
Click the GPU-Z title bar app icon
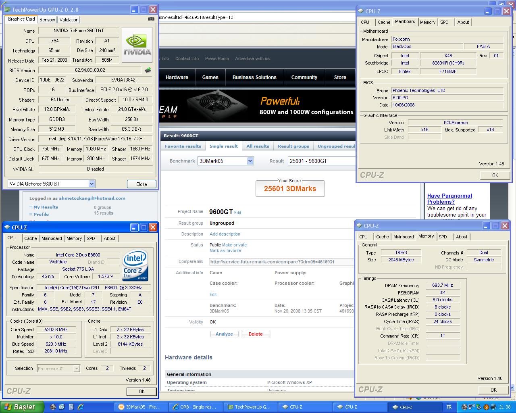click(7, 9)
